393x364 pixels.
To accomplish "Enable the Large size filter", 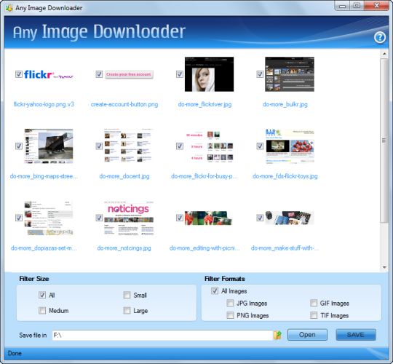I will [127, 311].
